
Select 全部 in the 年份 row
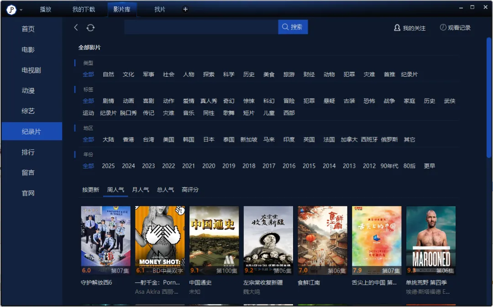(x=89, y=166)
